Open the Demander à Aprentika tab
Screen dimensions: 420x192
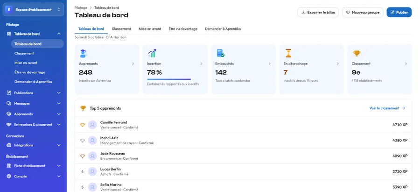coord(223,28)
